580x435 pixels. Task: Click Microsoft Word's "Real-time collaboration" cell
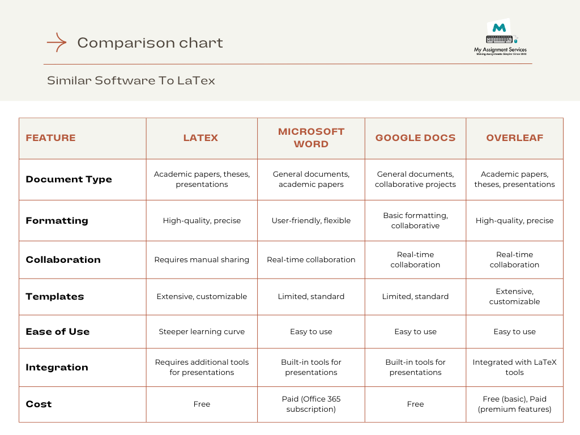click(311, 259)
